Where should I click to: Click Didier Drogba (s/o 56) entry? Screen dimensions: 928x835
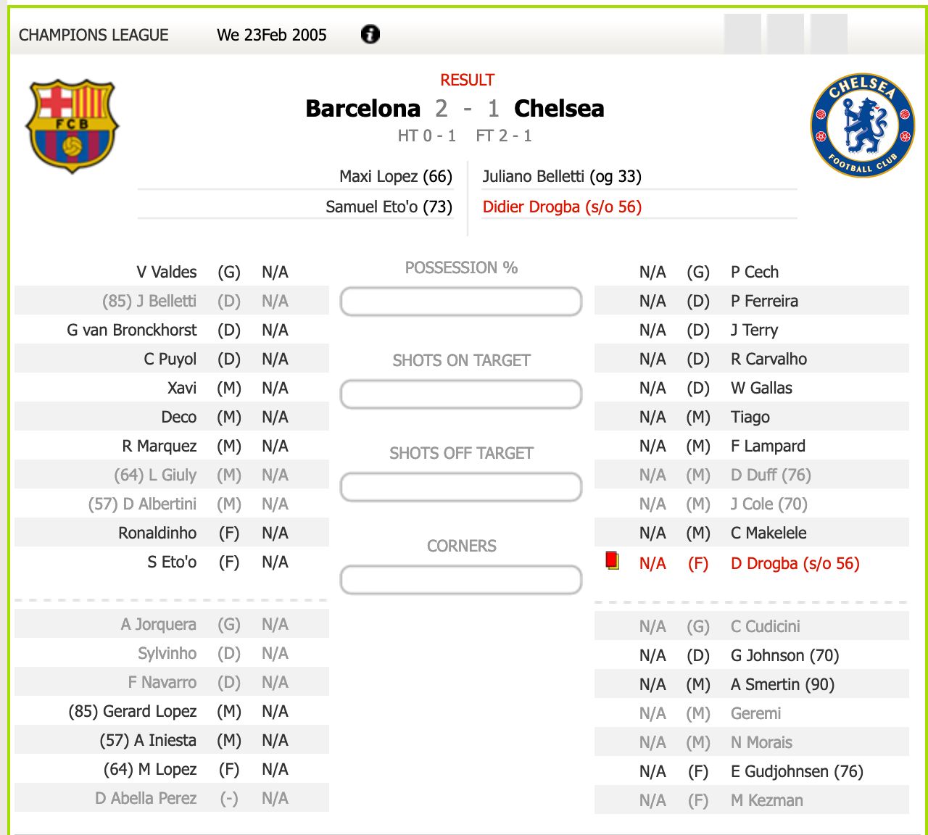(562, 207)
